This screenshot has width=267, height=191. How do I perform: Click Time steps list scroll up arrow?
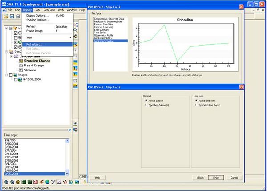tap(67, 141)
